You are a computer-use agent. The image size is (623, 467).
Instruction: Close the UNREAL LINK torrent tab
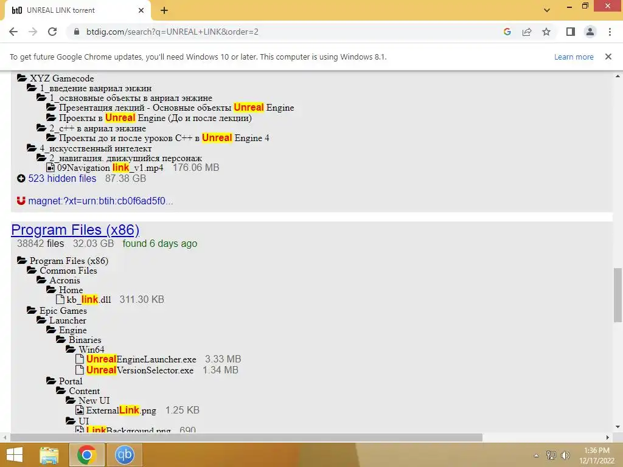point(141,10)
